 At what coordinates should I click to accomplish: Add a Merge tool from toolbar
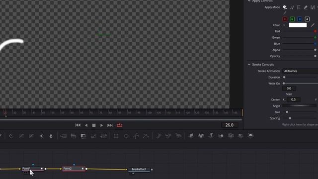(64, 136)
